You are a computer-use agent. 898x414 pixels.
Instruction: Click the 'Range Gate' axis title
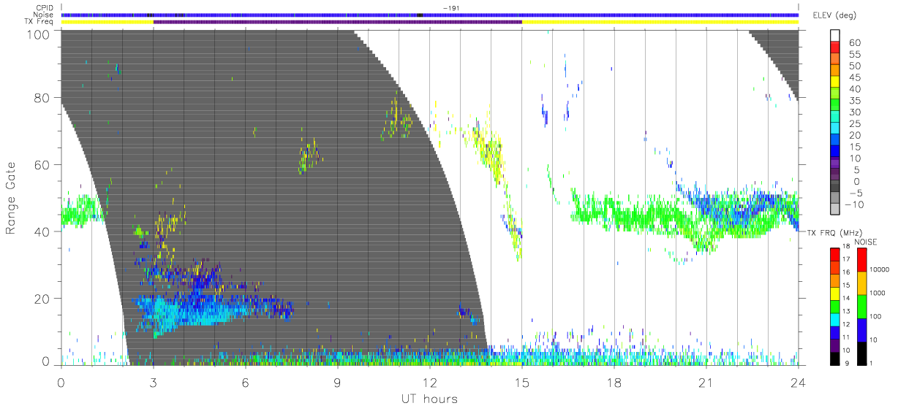click(11, 199)
